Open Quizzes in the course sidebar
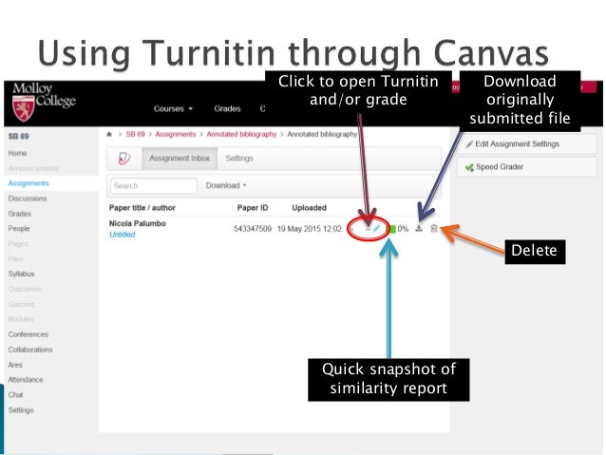 tap(21, 304)
